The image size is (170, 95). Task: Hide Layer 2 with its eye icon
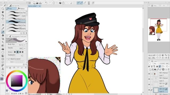[x=149, y=79]
